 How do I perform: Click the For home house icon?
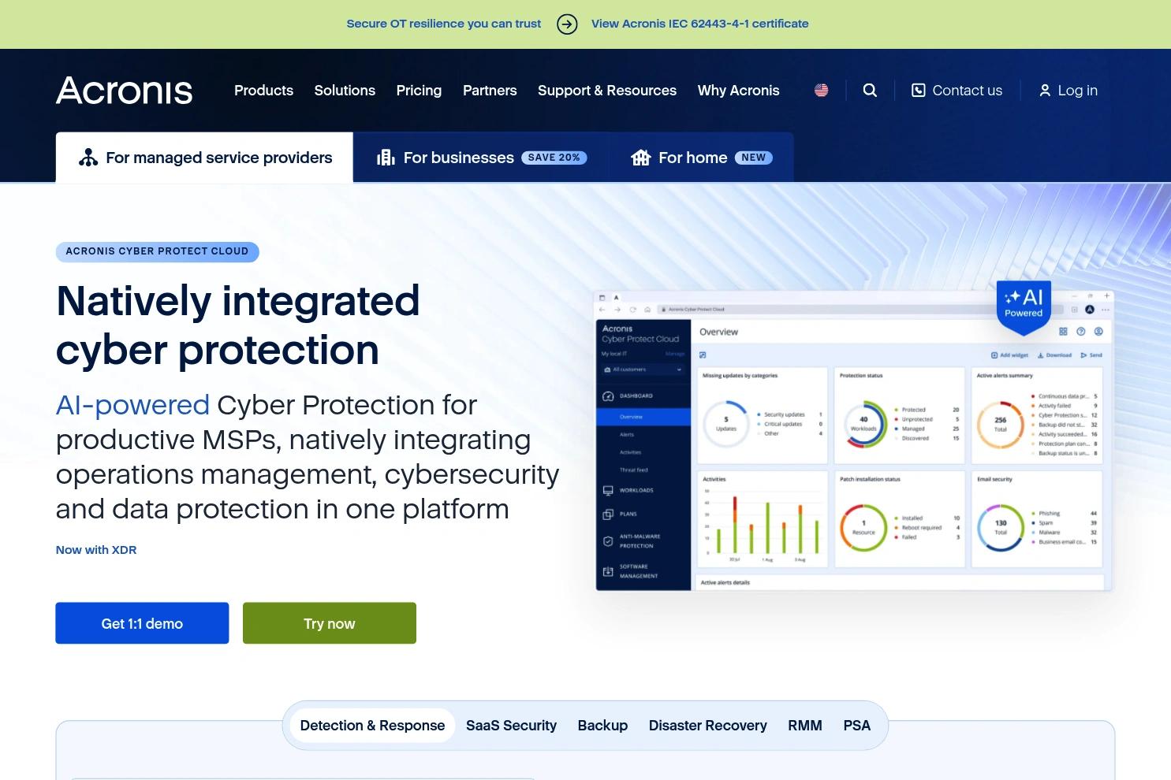[x=640, y=158]
